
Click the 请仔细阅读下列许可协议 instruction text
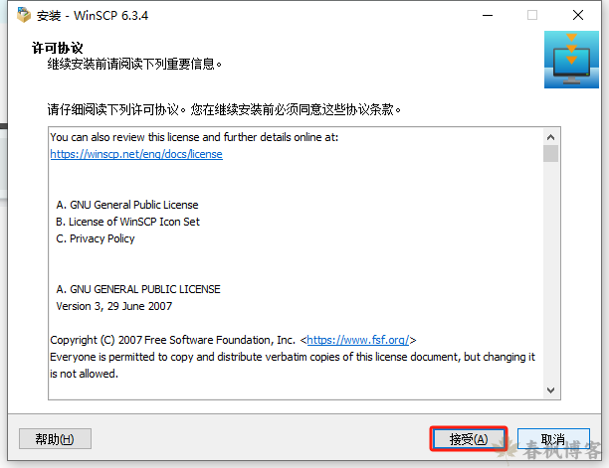224,109
